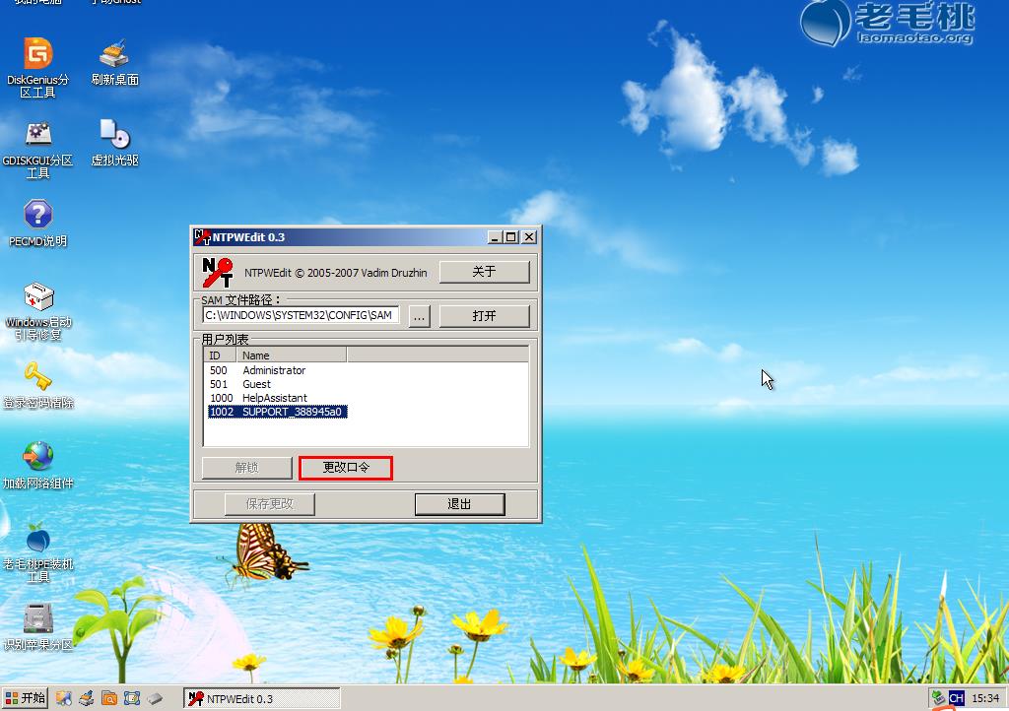Select the Administrator user in the list
This screenshot has width=1009, height=711.
point(274,370)
